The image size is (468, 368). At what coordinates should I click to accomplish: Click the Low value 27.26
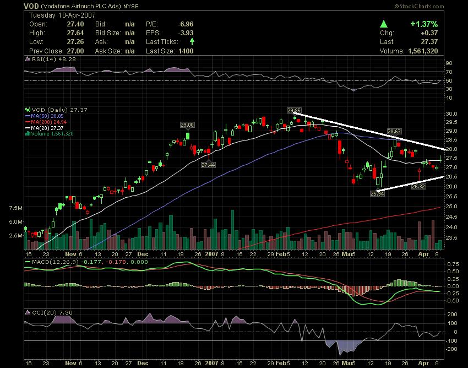pos(75,41)
